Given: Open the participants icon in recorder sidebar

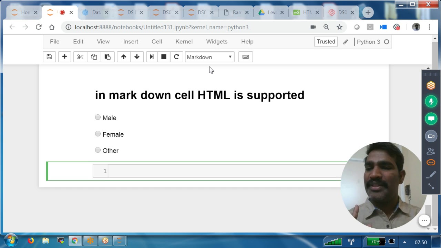Looking at the screenshot, I should [x=431, y=151].
